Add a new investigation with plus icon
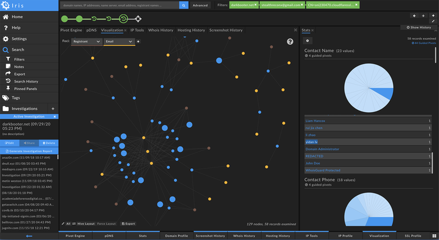The width and height of the screenshot is (439, 240). [53, 109]
